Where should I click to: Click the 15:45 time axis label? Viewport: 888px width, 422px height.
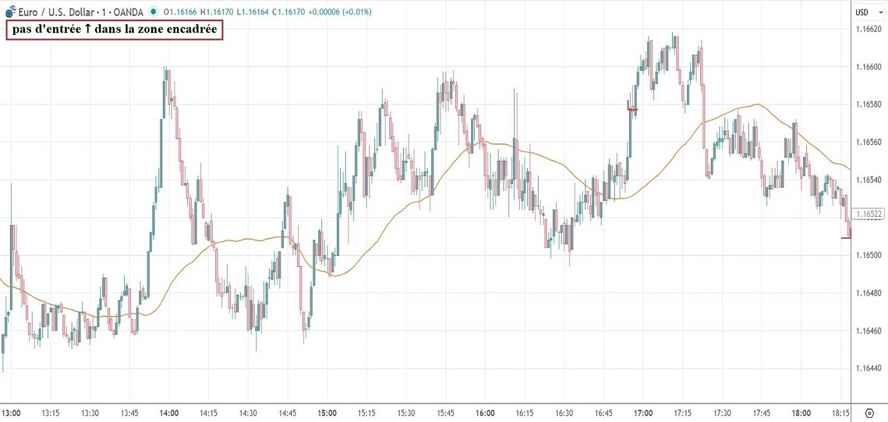pyautogui.click(x=445, y=413)
